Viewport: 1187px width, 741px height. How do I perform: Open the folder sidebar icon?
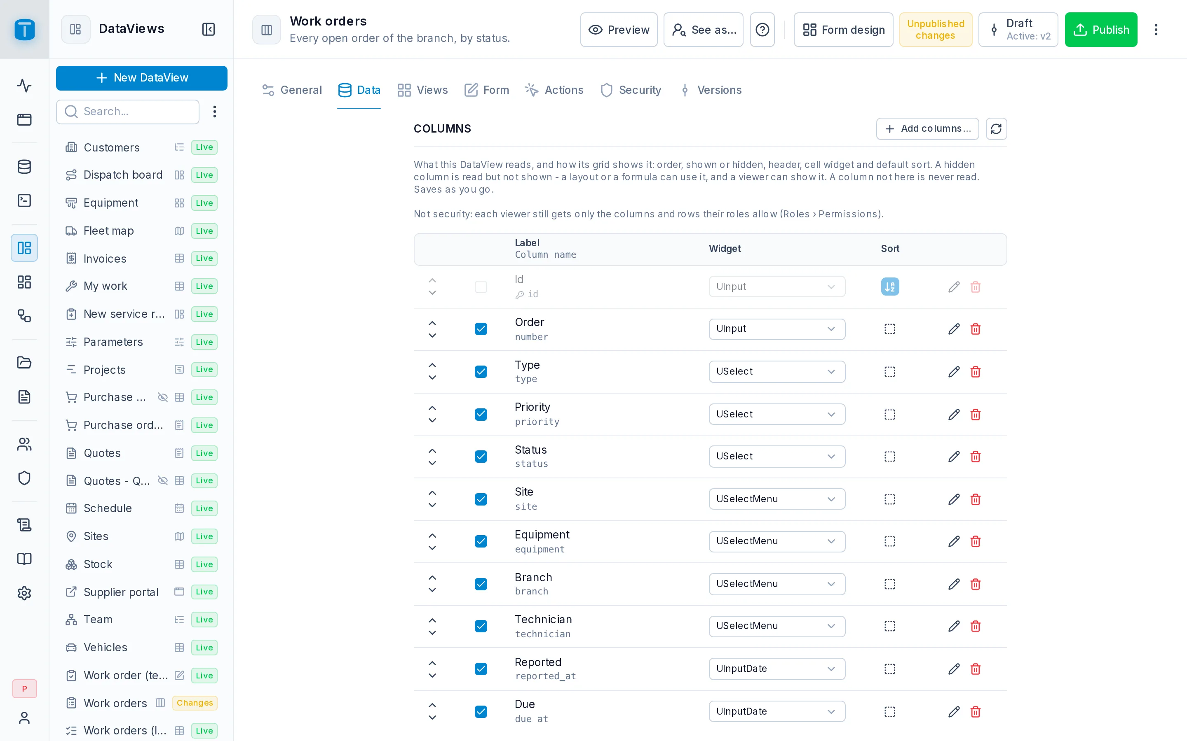[24, 363]
